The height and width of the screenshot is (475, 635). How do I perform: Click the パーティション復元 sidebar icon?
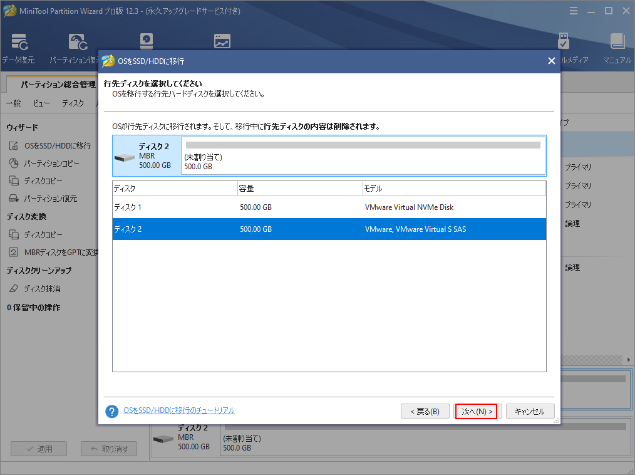pos(14,198)
